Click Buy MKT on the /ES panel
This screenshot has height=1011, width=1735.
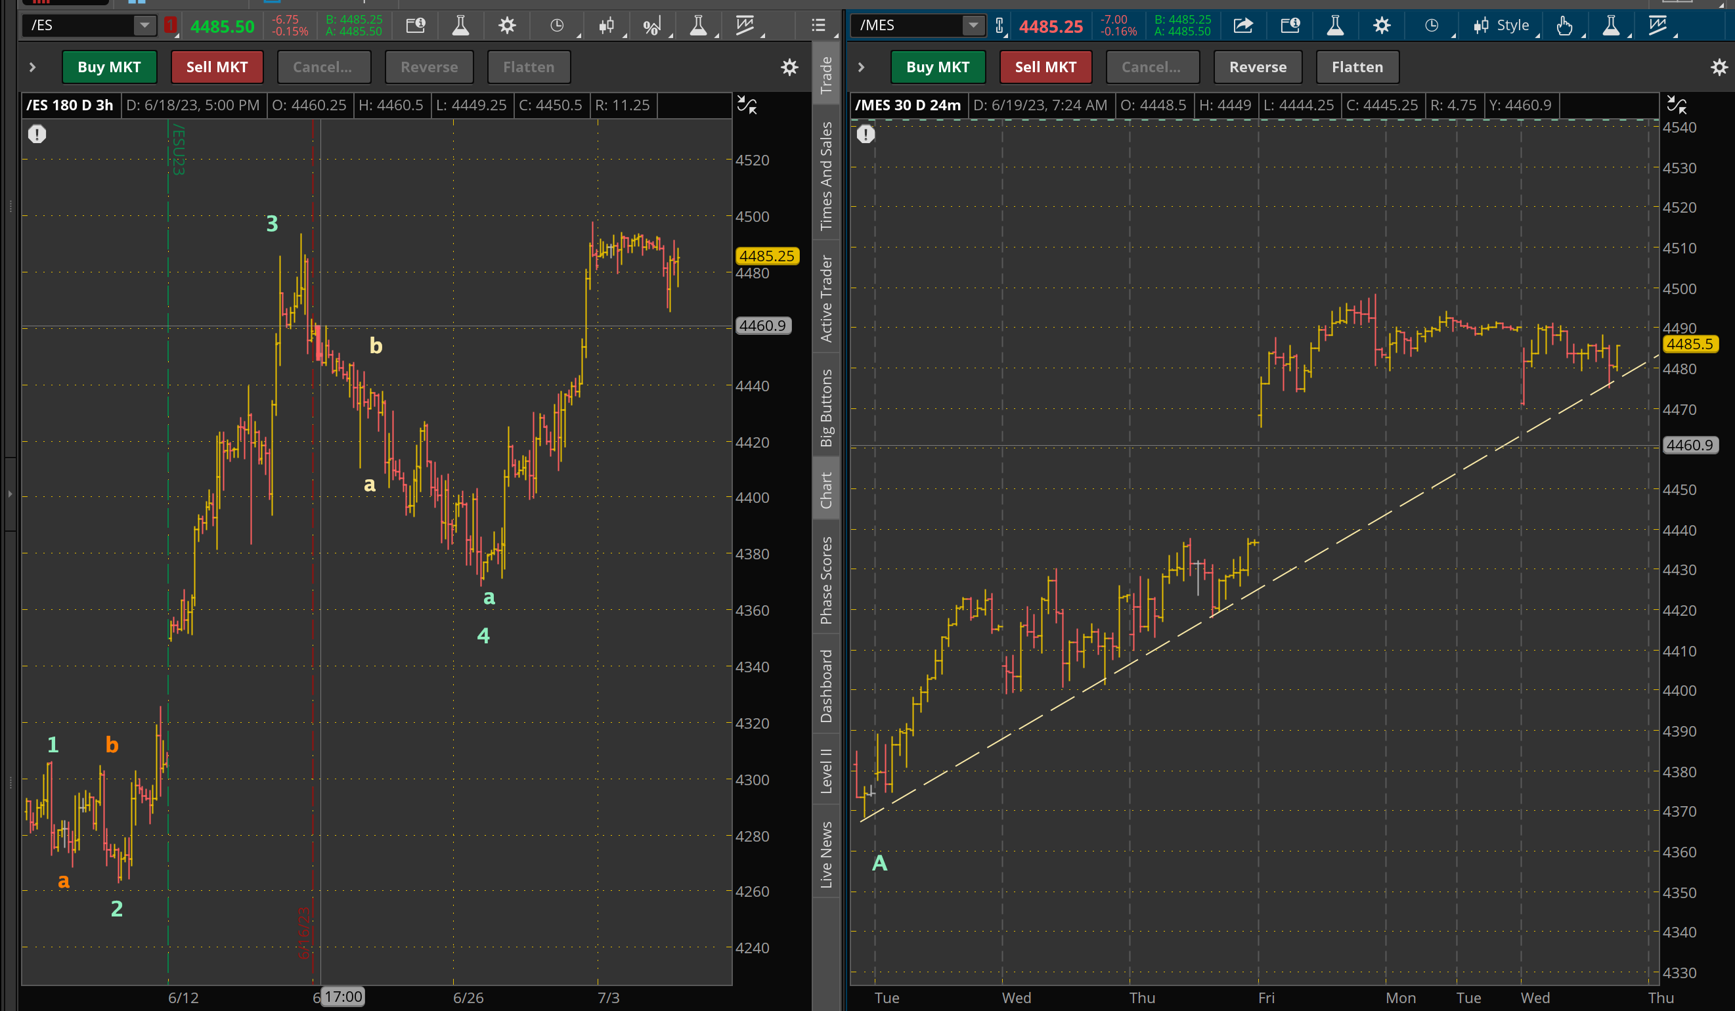(110, 67)
